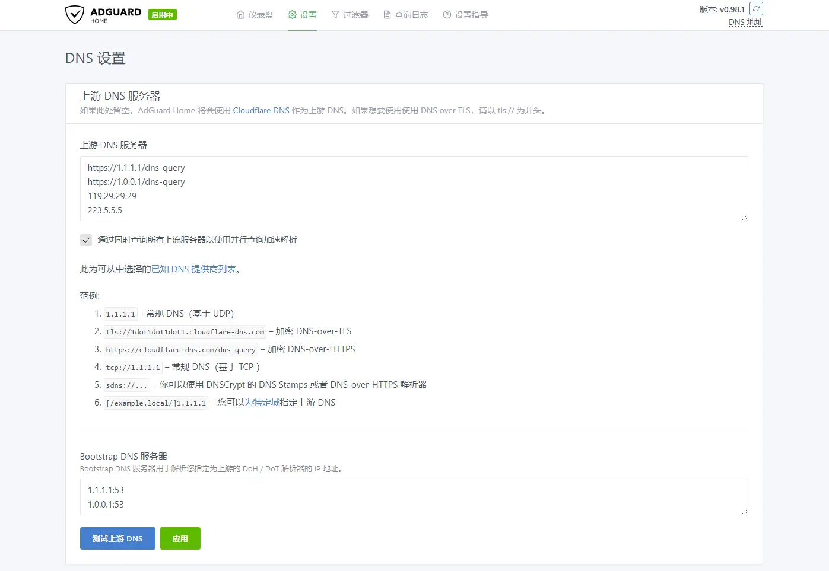829x571 pixels.
Task: Click the 启用中 status badge
Action: pos(163,15)
